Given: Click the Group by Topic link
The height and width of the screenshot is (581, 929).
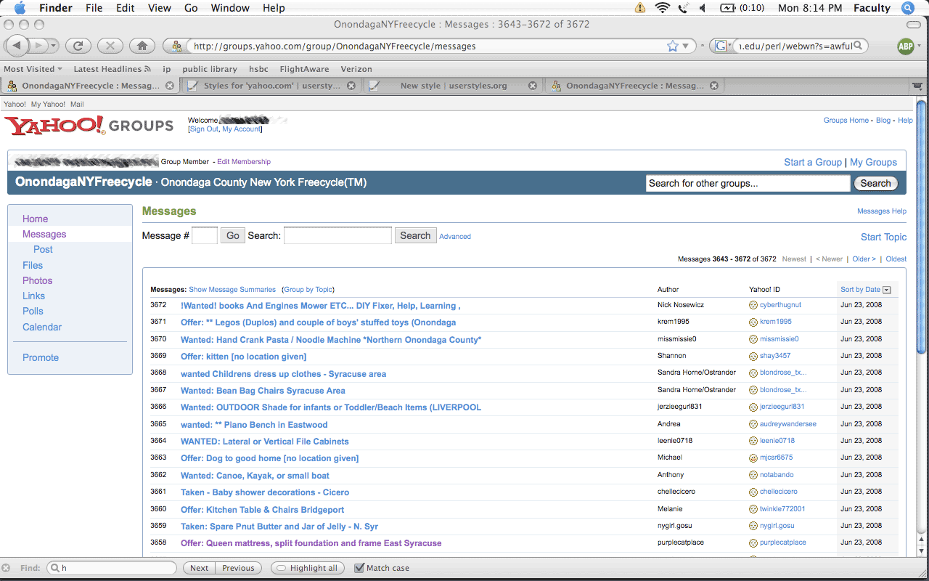Looking at the screenshot, I should point(309,289).
